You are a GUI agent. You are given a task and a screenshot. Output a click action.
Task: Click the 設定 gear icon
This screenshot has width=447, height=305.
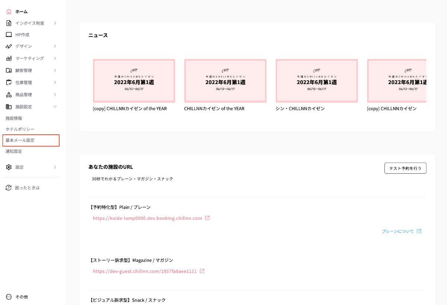point(9,167)
